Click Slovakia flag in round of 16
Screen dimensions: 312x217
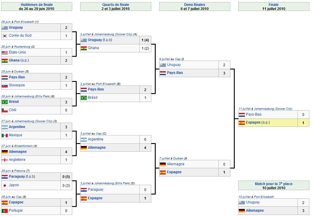click(5, 85)
